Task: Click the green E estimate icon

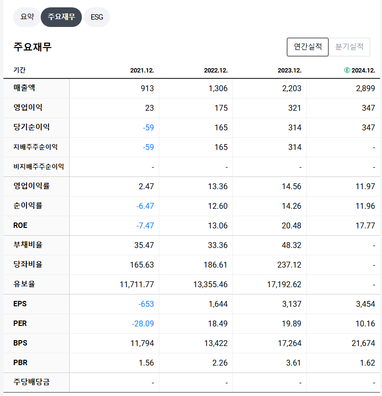Action: point(347,70)
